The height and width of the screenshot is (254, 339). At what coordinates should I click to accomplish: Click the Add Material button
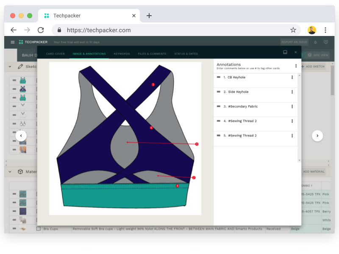314,172
